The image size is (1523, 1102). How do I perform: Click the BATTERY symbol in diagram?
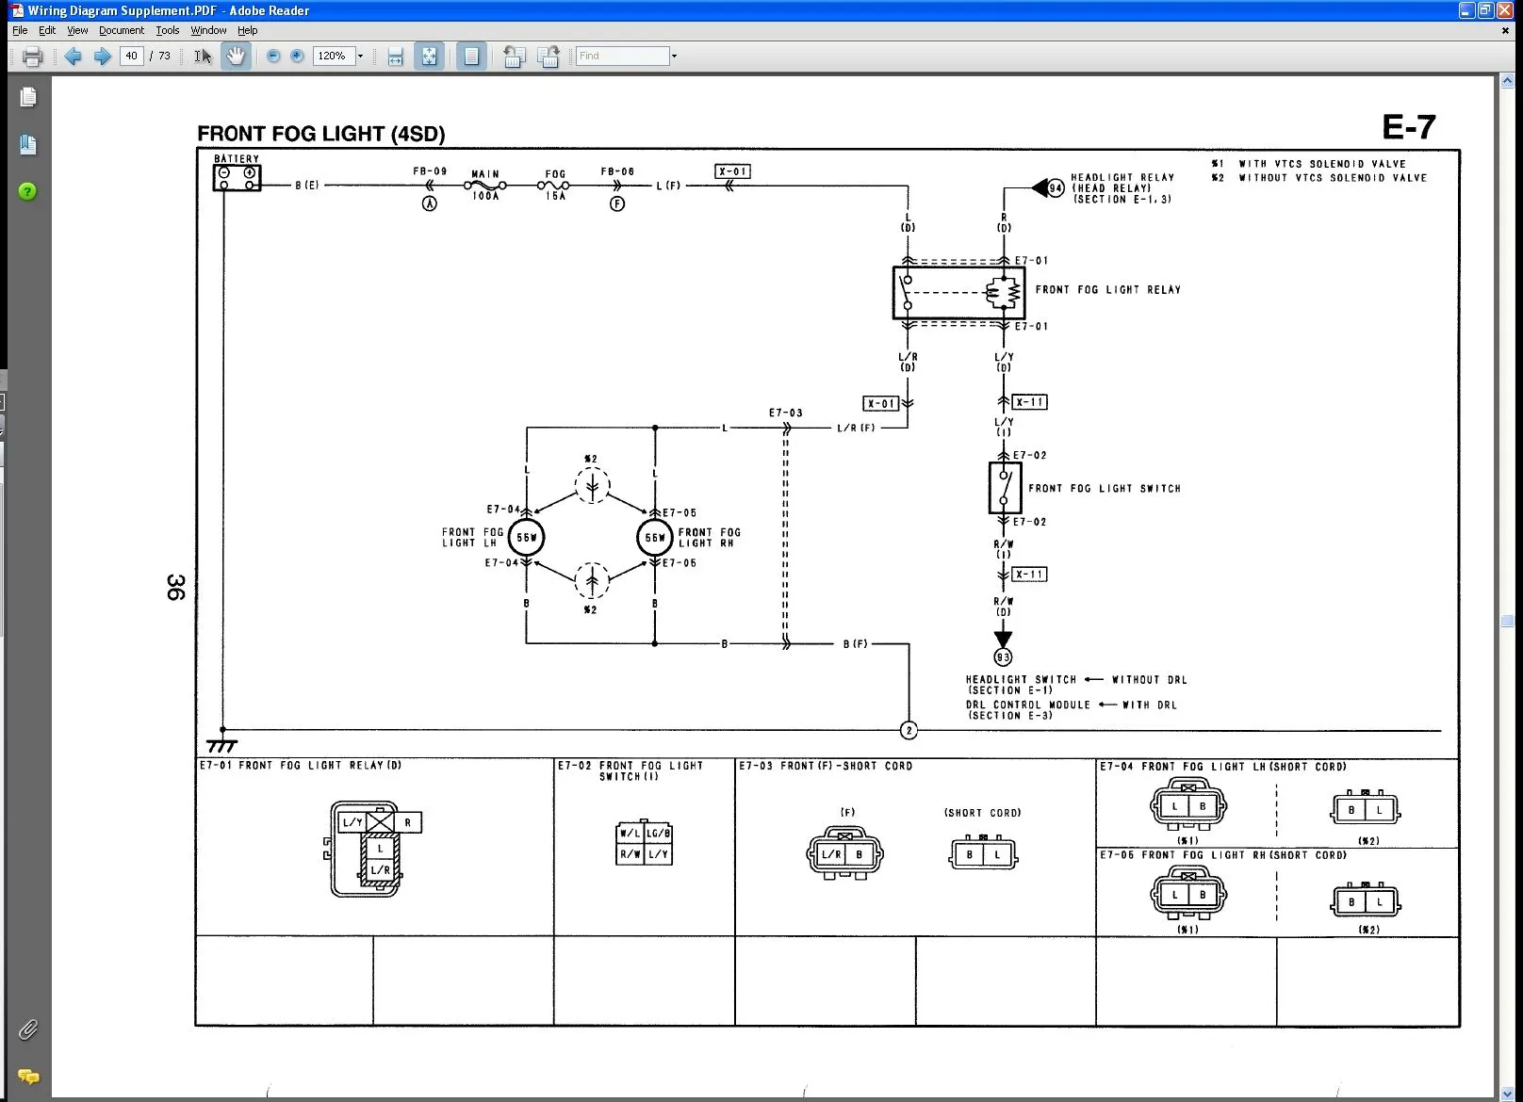click(x=236, y=178)
